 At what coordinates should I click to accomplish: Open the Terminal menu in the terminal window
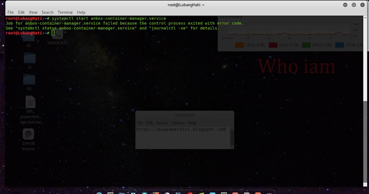(65, 12)
